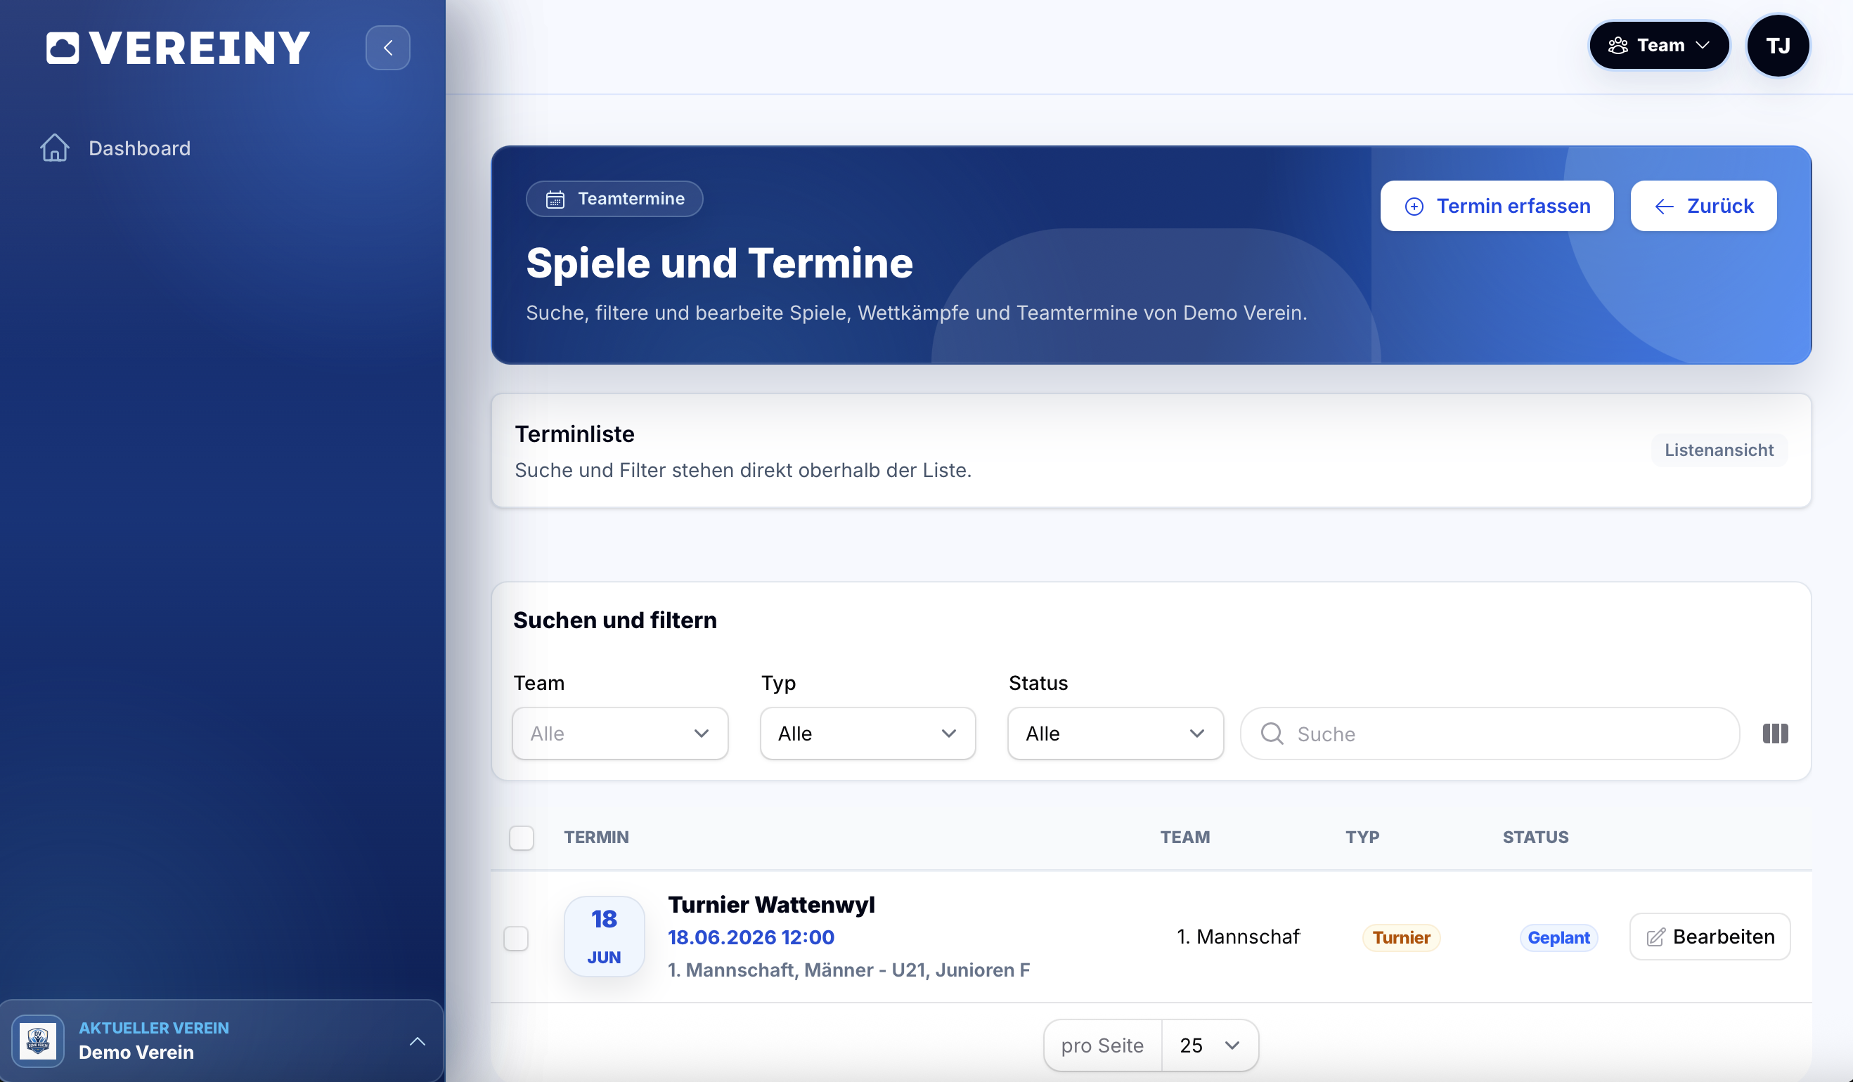Click the Turnier type badge
Image resolution: width=1853 pixels, height=1082 pixels.
pyautogui.click(x=1401, y=937)
